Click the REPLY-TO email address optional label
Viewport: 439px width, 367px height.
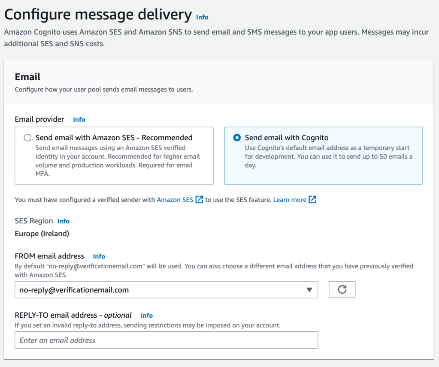[73, 315]
